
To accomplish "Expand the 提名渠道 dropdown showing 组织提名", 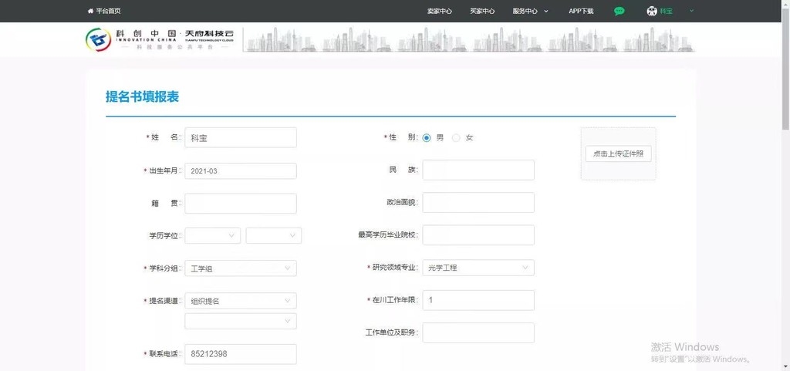I will pos(241,301).
